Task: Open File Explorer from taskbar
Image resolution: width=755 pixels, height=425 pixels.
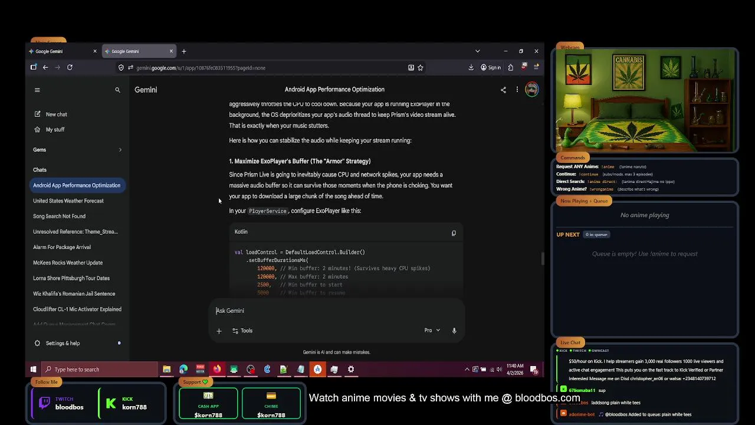Action: point(167,370)
